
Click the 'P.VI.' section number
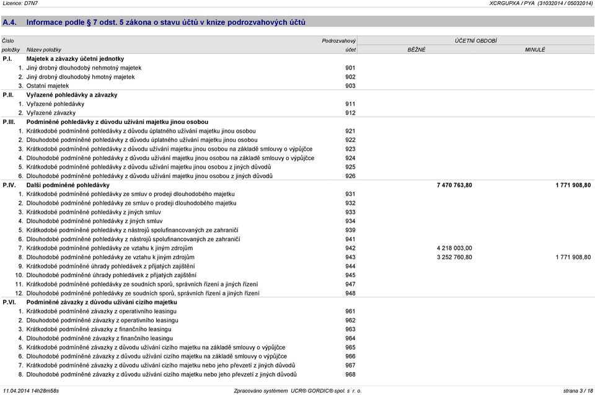[10, 303]
